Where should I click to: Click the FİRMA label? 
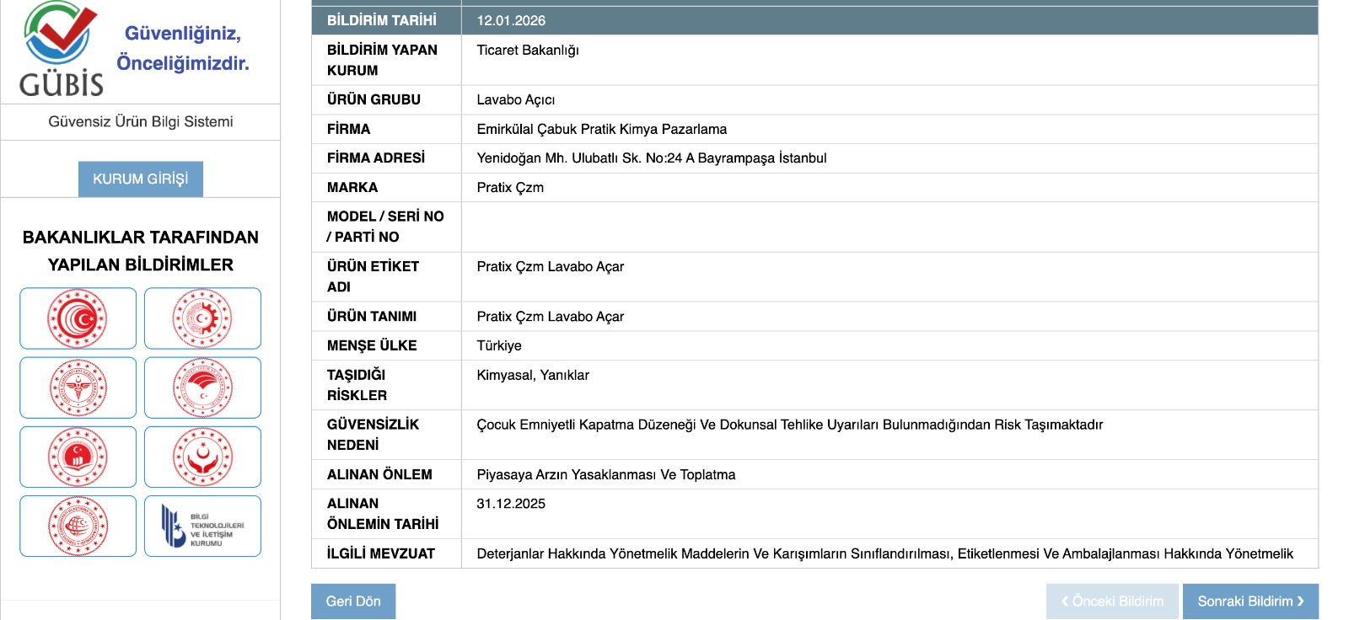pos(349,129)
